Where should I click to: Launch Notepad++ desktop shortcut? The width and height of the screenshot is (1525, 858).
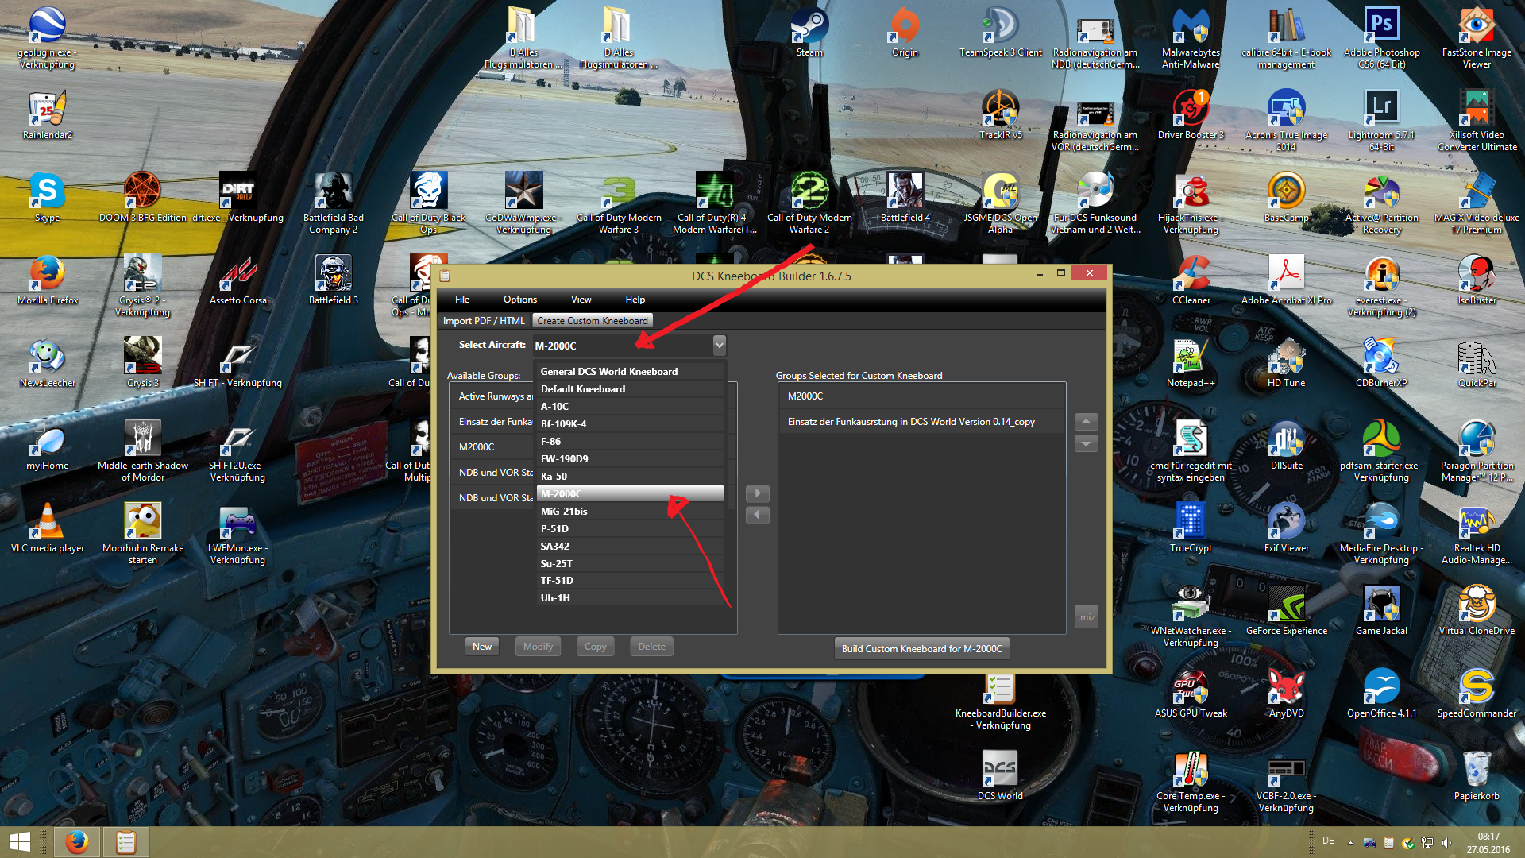click(x=1191, y=362)
